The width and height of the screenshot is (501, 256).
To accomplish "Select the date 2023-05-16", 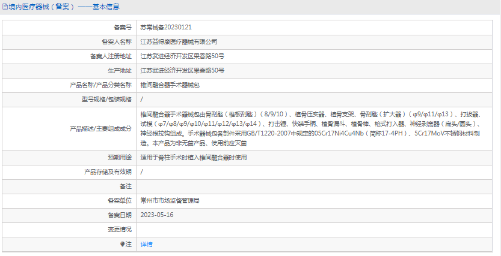I will [x=157, y=215].
